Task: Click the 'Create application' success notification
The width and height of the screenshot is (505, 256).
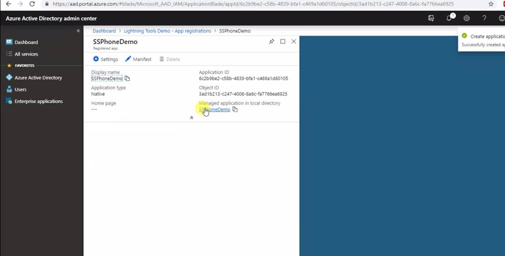Action: point(482,40)
